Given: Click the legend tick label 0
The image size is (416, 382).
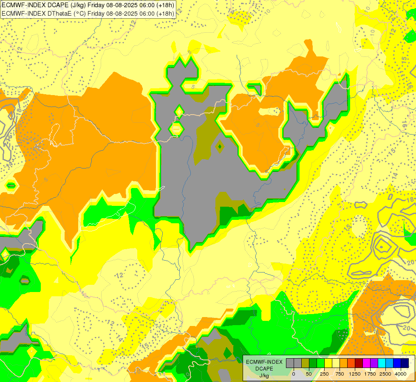Looking at the screenshot, I should (294, 374).
